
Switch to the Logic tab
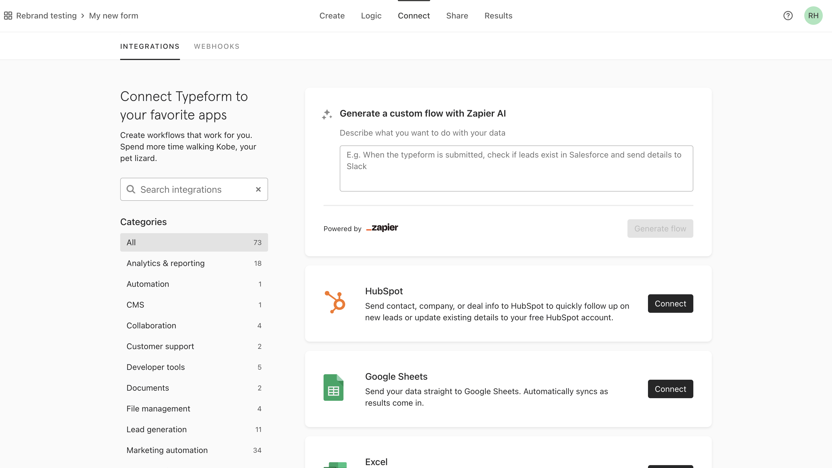(x=371, y=16)
